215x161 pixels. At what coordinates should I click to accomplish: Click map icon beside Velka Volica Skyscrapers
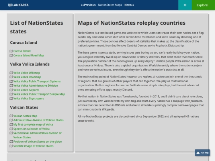click(11, 99)
